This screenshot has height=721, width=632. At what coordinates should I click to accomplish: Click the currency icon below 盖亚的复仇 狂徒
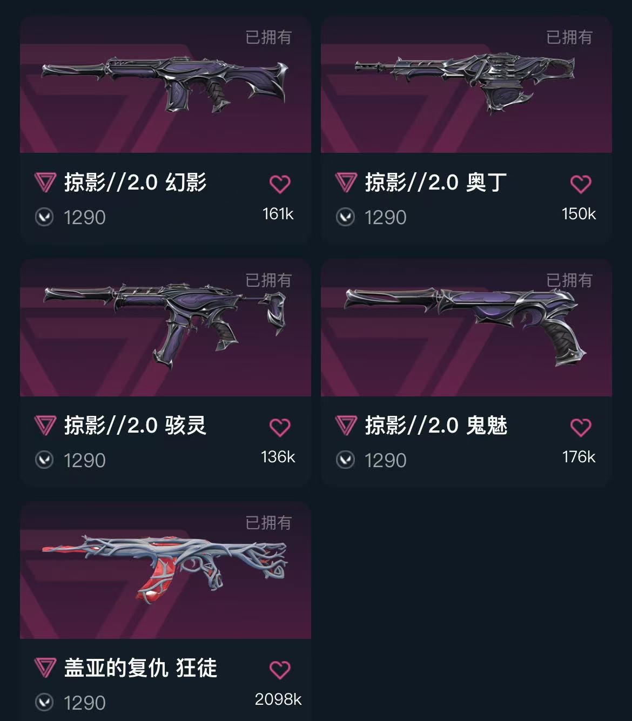click(44, 703)
